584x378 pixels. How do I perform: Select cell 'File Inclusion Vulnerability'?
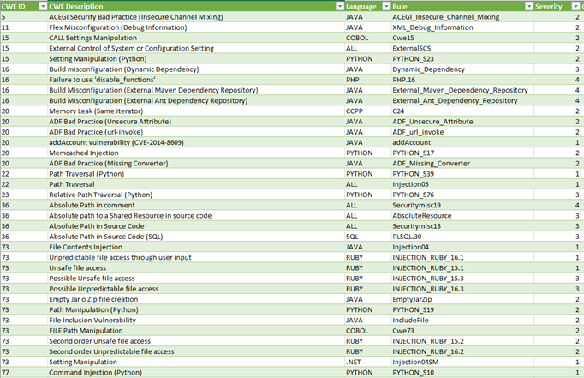pyautogui.click(x=196, y=320)
